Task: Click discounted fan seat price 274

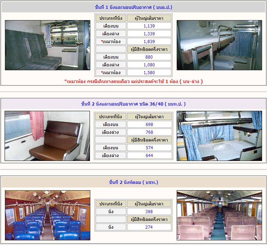Action: (x=149, y=227)
